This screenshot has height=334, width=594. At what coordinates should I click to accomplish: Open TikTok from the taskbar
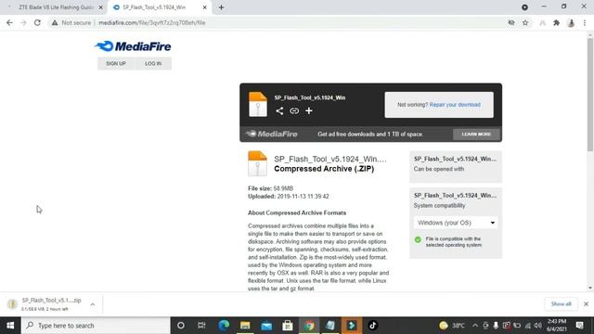click(x=373, y=326)
